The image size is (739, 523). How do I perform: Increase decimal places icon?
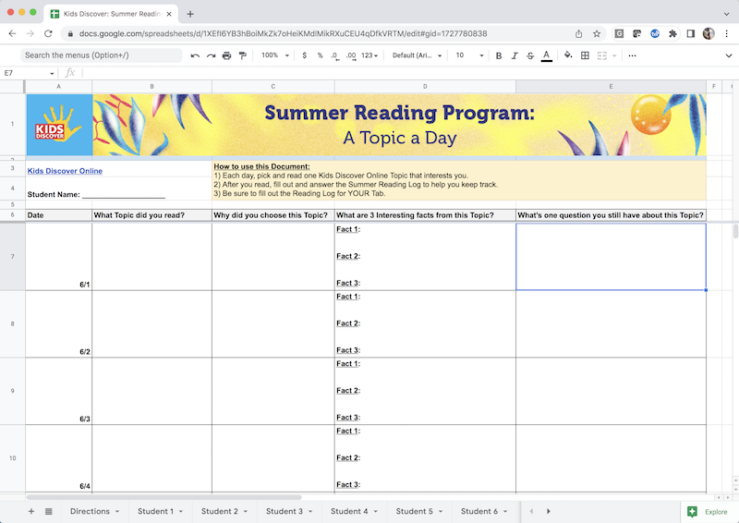(x=351, y=55)
